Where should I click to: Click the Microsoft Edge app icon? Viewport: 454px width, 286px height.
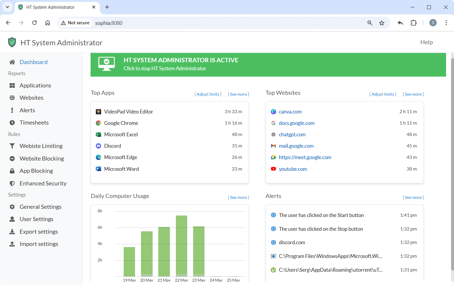pyautogui.click(x=98, y=157)
